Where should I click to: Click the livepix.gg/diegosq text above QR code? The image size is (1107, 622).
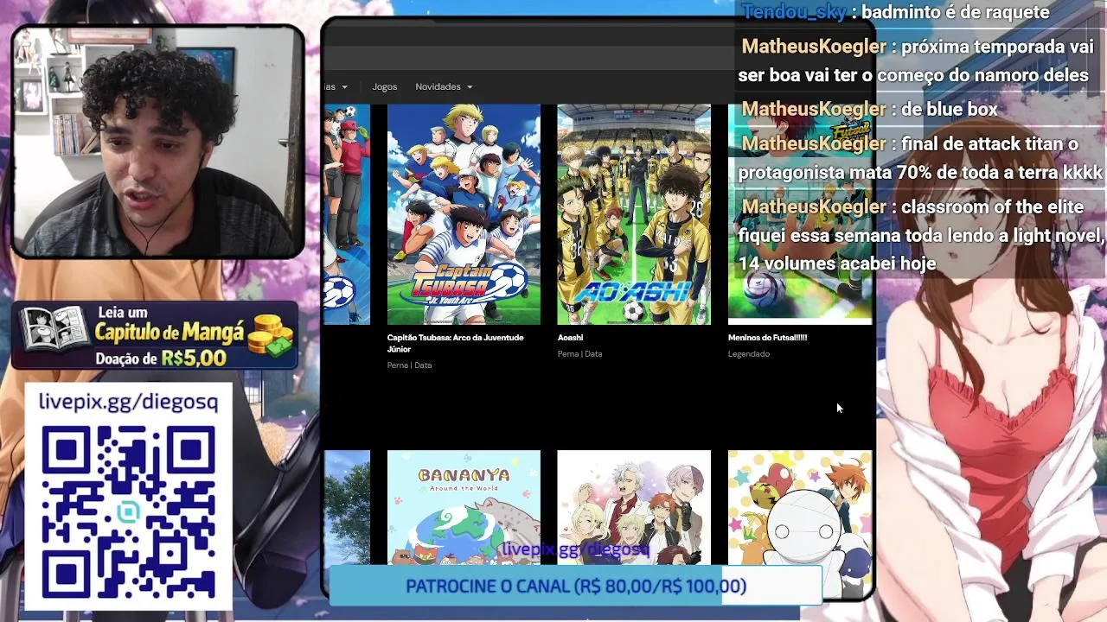click(x=128, y=402)
